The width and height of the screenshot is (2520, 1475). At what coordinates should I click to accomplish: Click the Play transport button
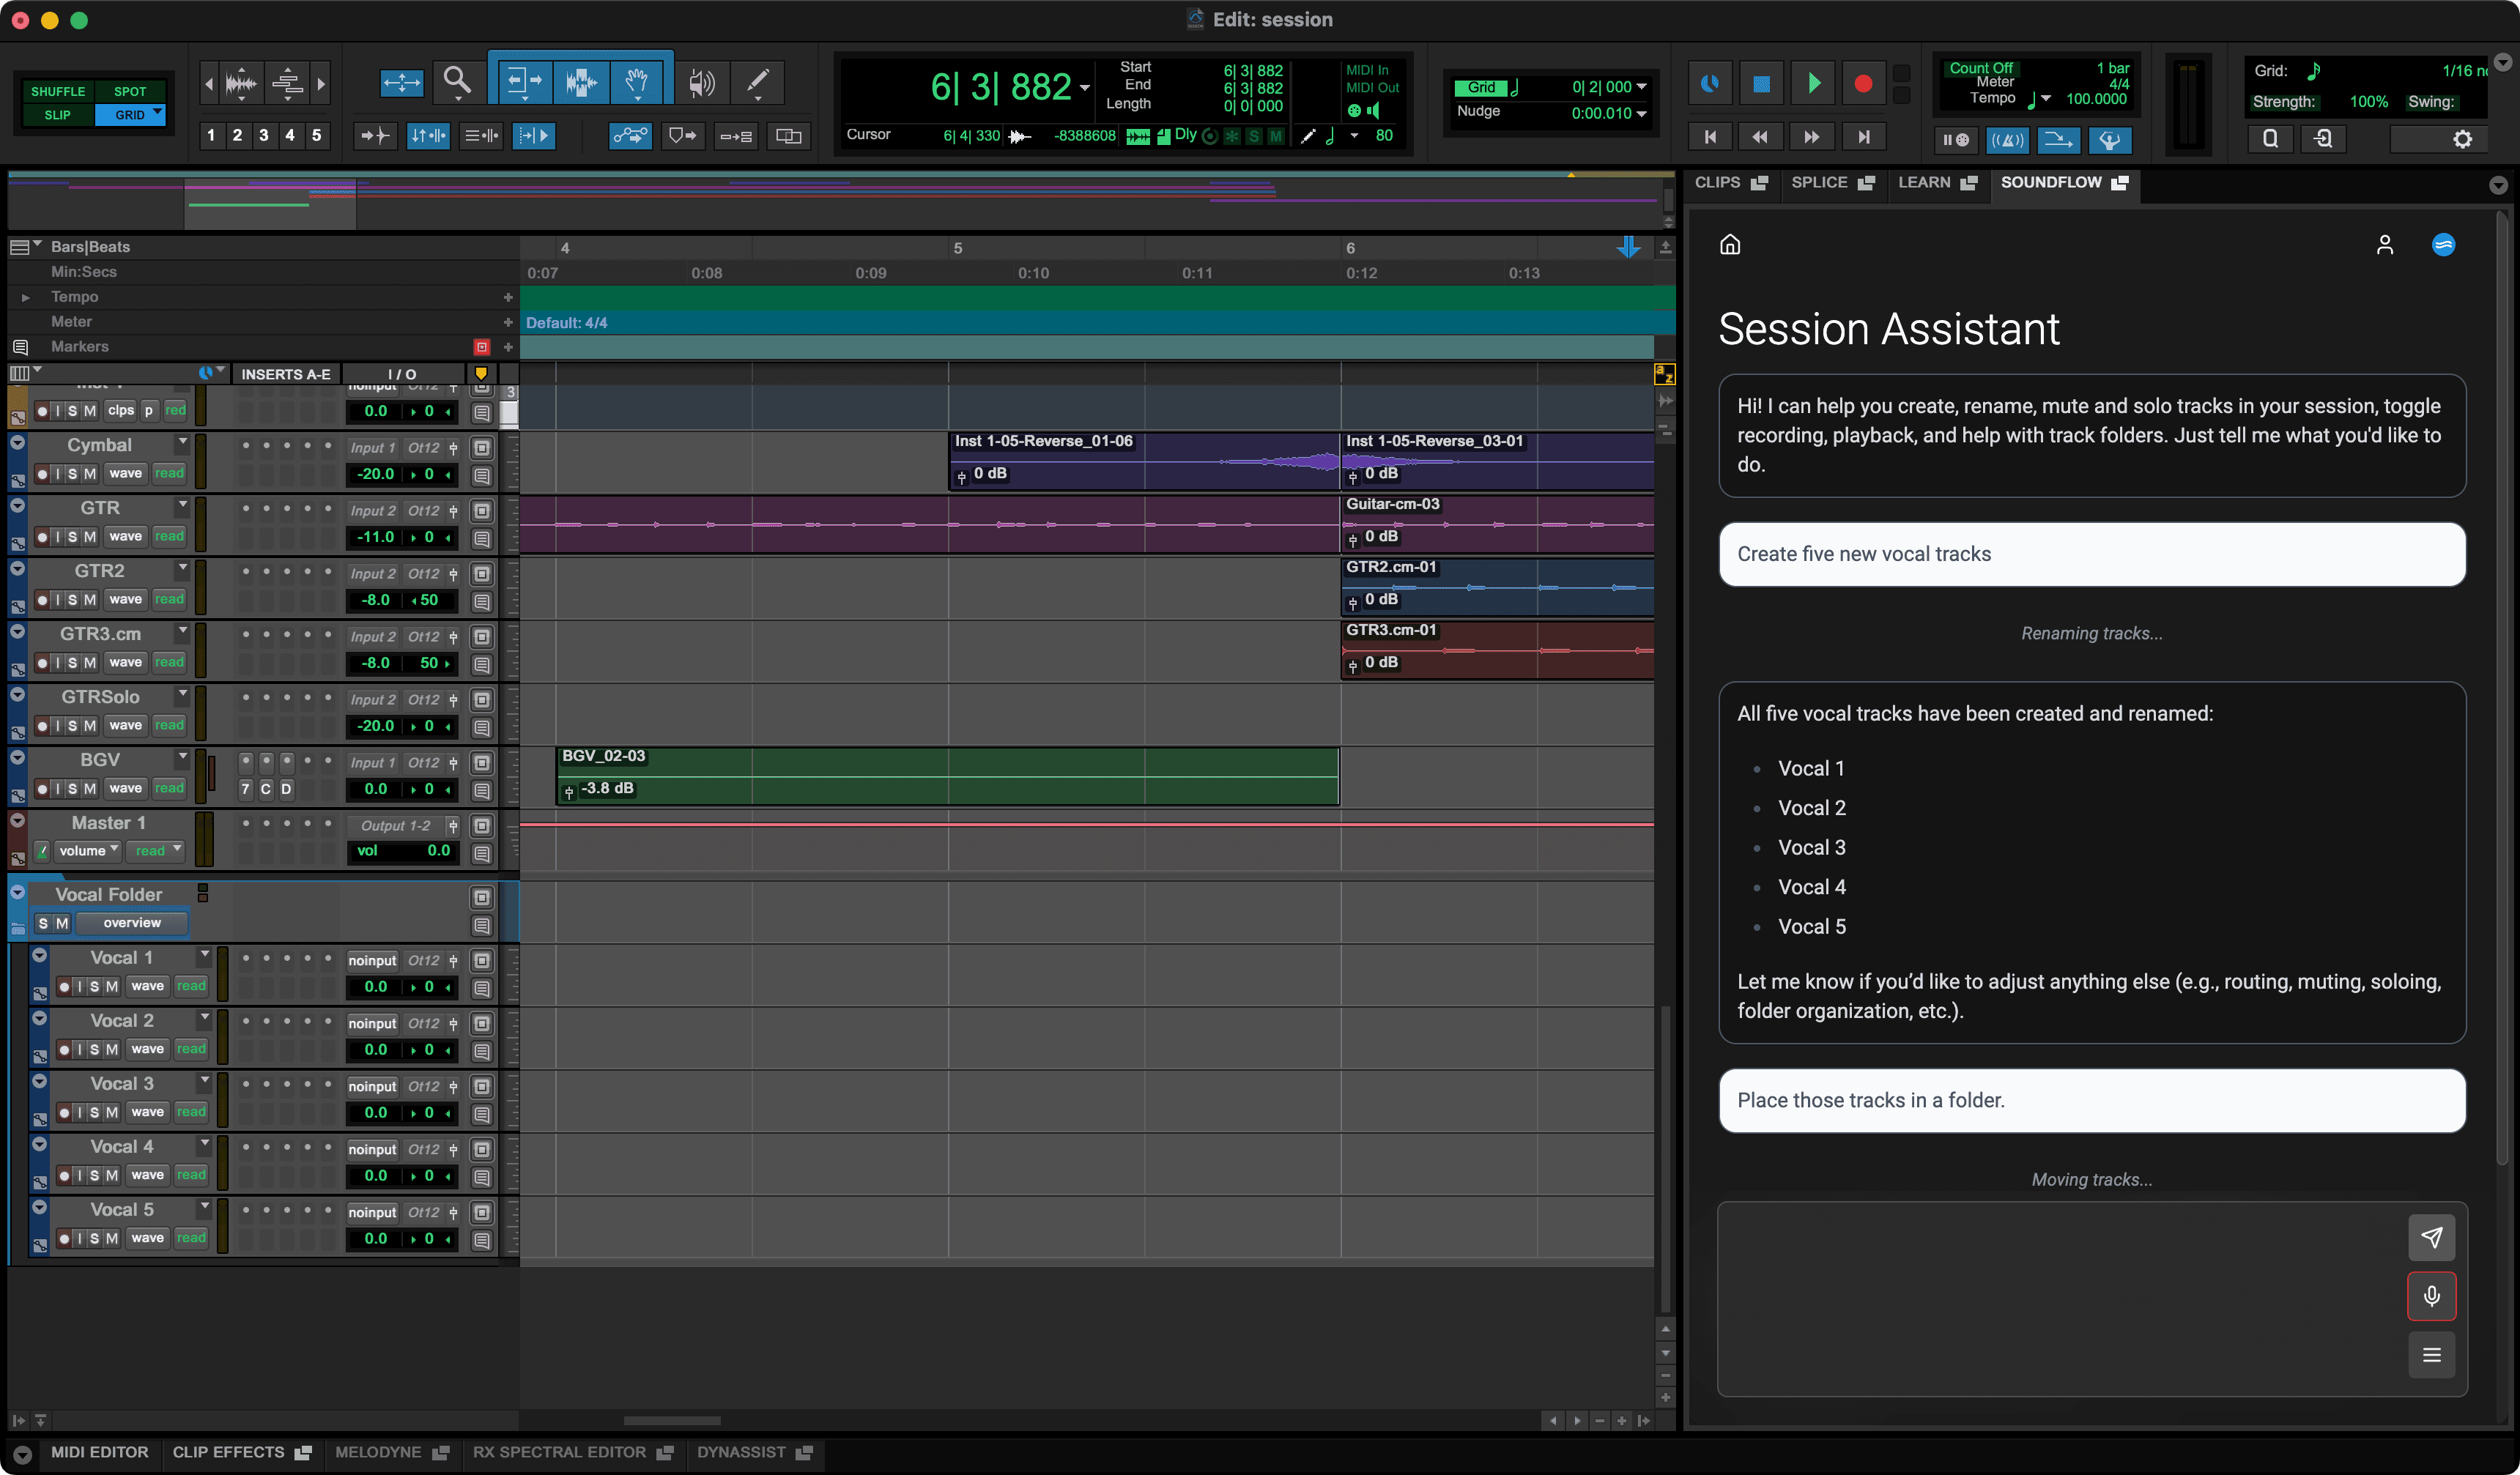coord(1813,84)
